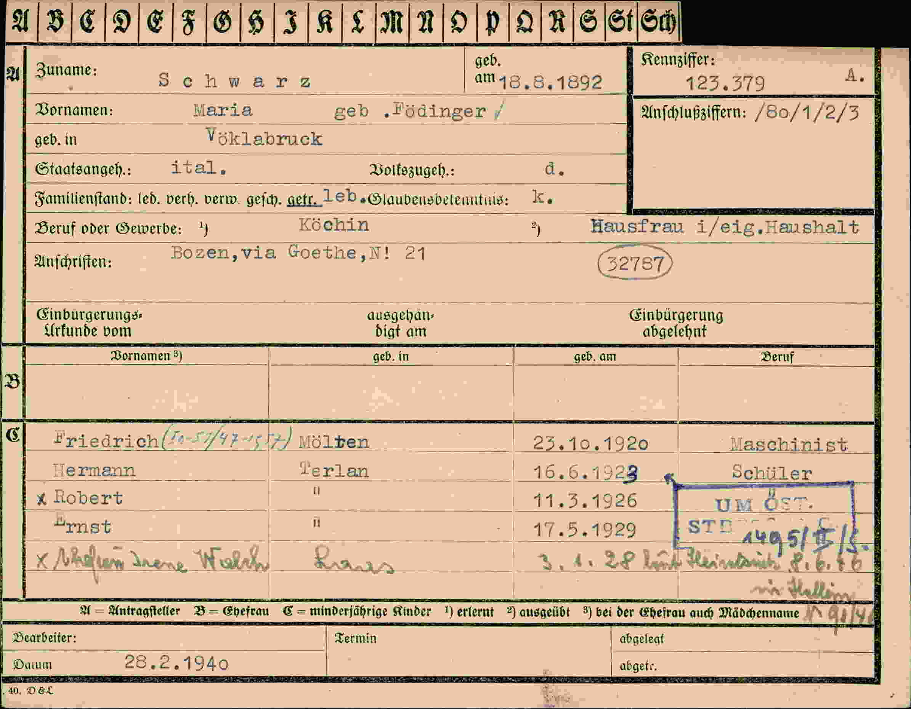This screenshot has height=709, width=911.
Task: Select the maiden name geb .Födinger
Action: tap(410, 111)
